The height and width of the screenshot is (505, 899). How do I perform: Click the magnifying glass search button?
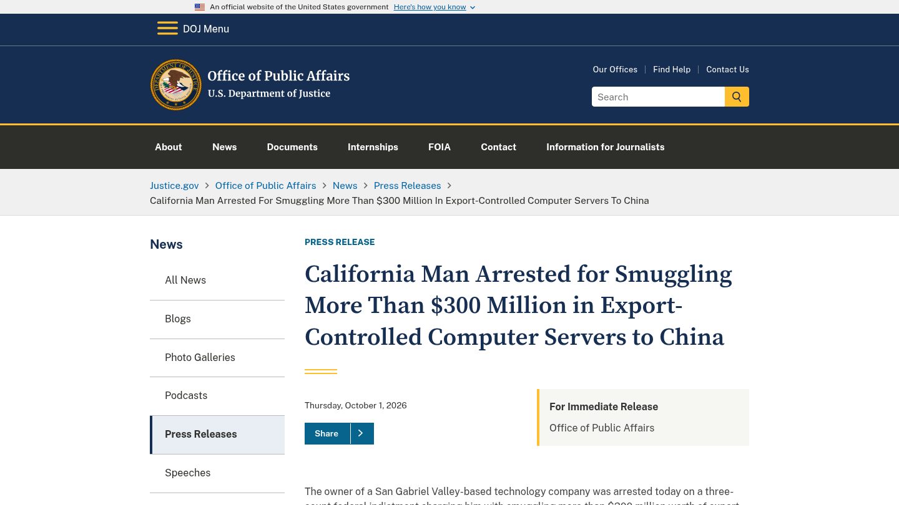[x=737, y=97]
